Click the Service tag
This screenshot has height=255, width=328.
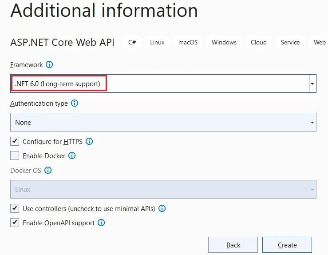coord(290,42)
